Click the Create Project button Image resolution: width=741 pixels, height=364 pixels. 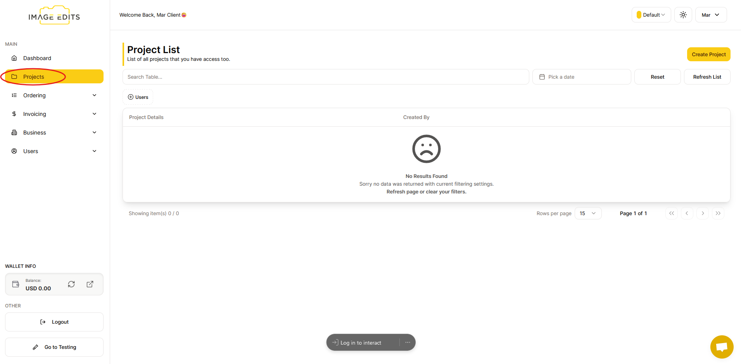pyautogui.click(x=708, y=54)
